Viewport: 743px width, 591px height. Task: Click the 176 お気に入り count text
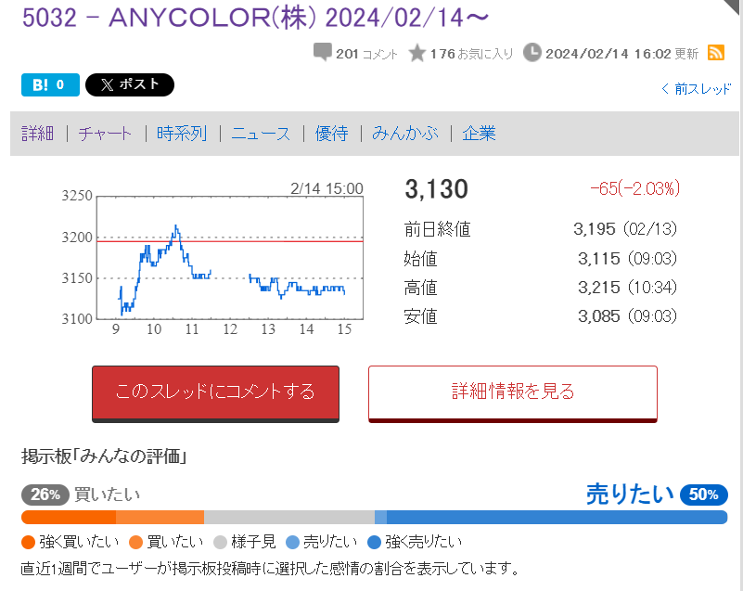pyautogui.click(x=472, y=54)
